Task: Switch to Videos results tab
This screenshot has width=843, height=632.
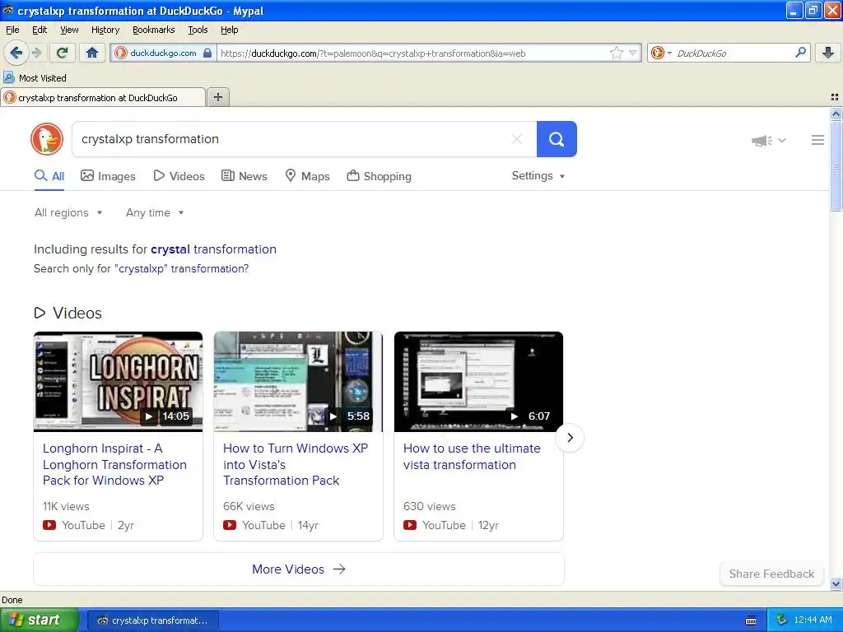Action: pyautogui.click(x=179, y=176)
